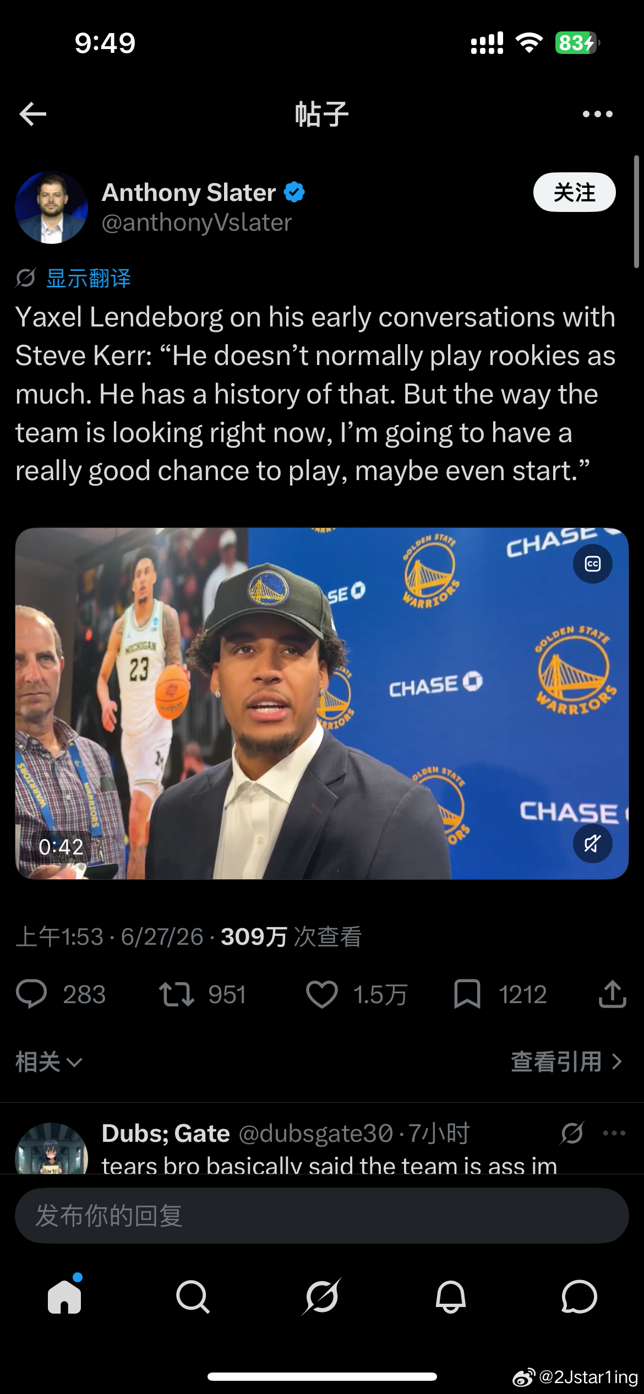Follow Anthony Slater with 关注 button
The height and width of the screenshot is (1394, 644).
coord(574,192)
